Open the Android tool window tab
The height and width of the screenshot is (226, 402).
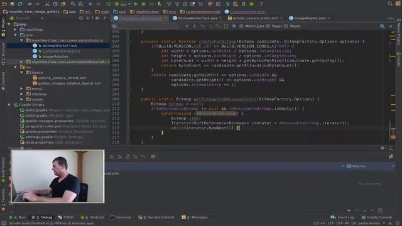(92, 217)
